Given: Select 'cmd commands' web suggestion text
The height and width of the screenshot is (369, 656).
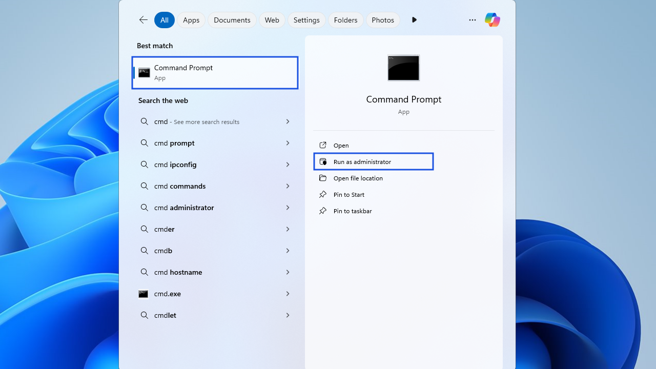Looking at the screenshot, I should [180, 186].
